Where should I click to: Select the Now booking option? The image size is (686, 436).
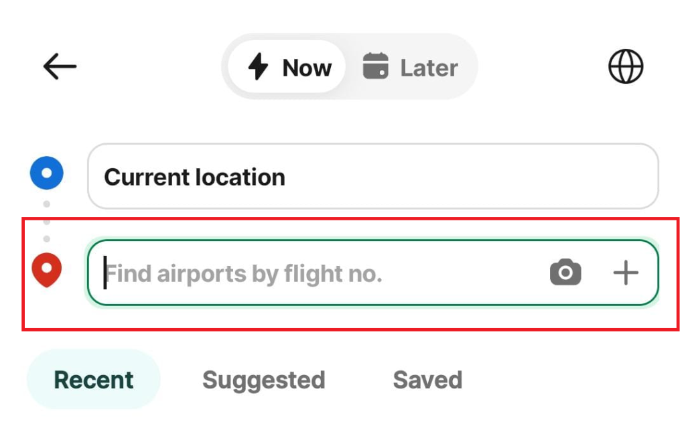tap(287, 66)
